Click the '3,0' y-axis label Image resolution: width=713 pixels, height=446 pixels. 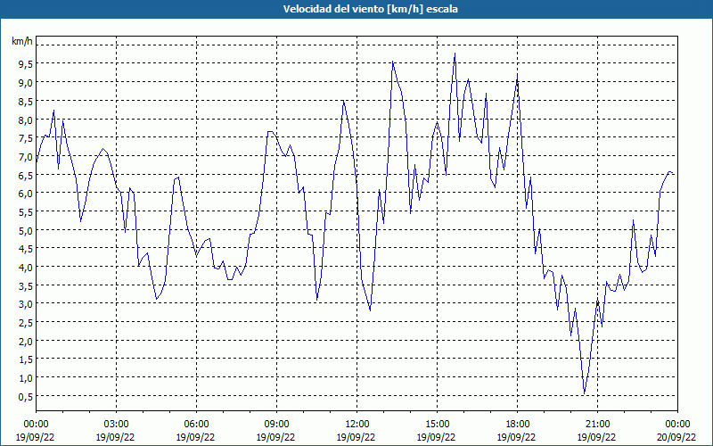[x=25, y=304]
